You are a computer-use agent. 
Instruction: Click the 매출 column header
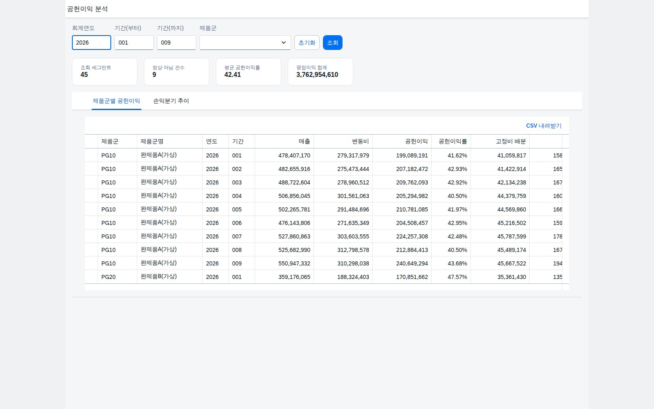(x=284, y=141)
